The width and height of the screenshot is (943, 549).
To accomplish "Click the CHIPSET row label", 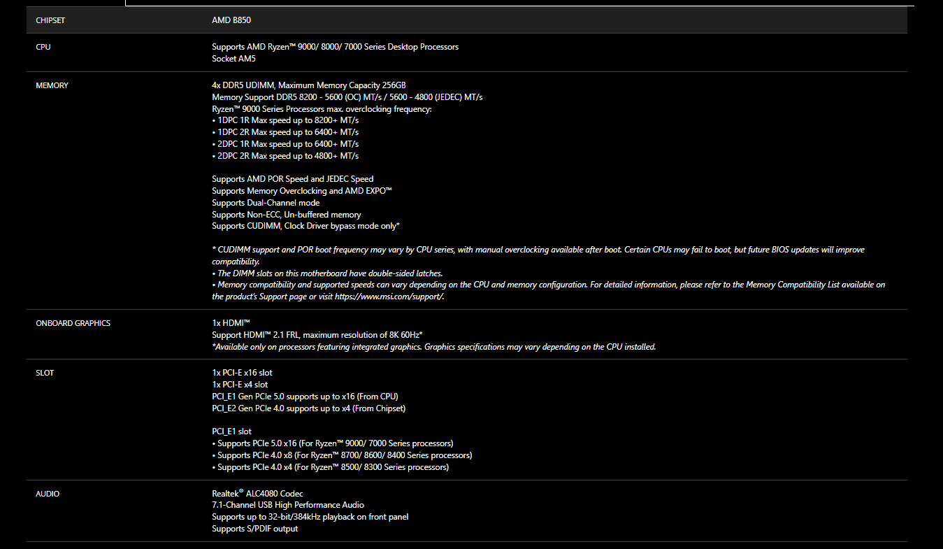I will point(50,20).
